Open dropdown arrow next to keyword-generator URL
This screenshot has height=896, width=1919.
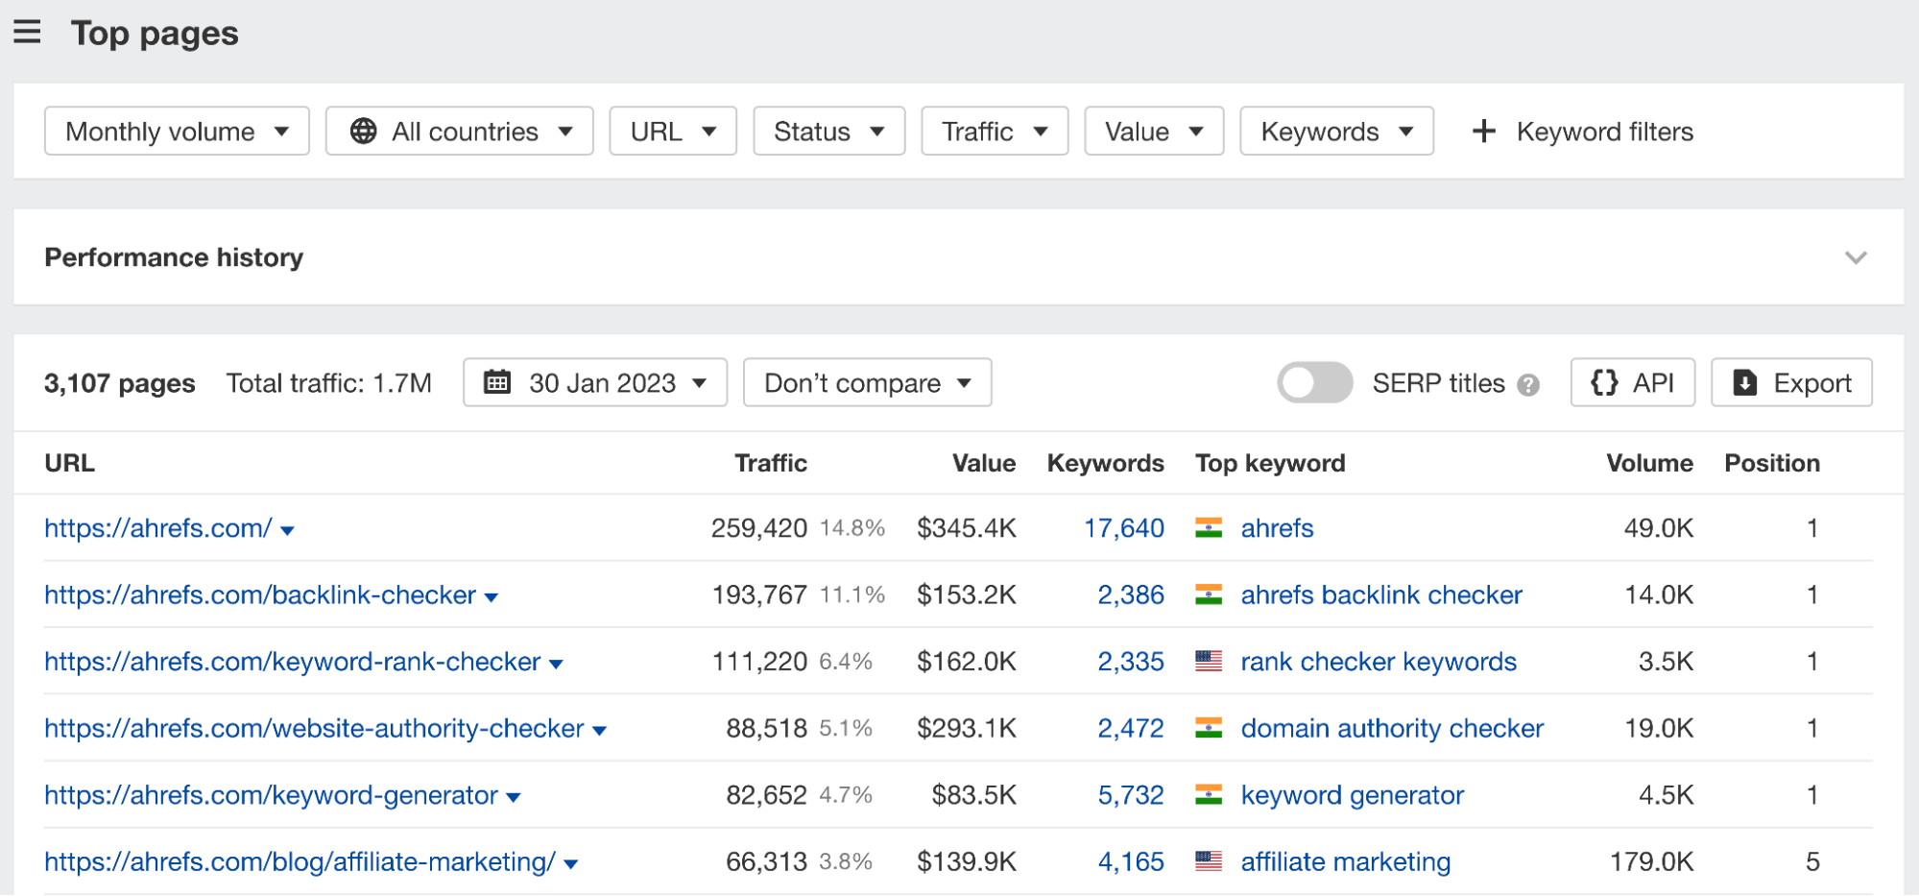coord(514,798)
